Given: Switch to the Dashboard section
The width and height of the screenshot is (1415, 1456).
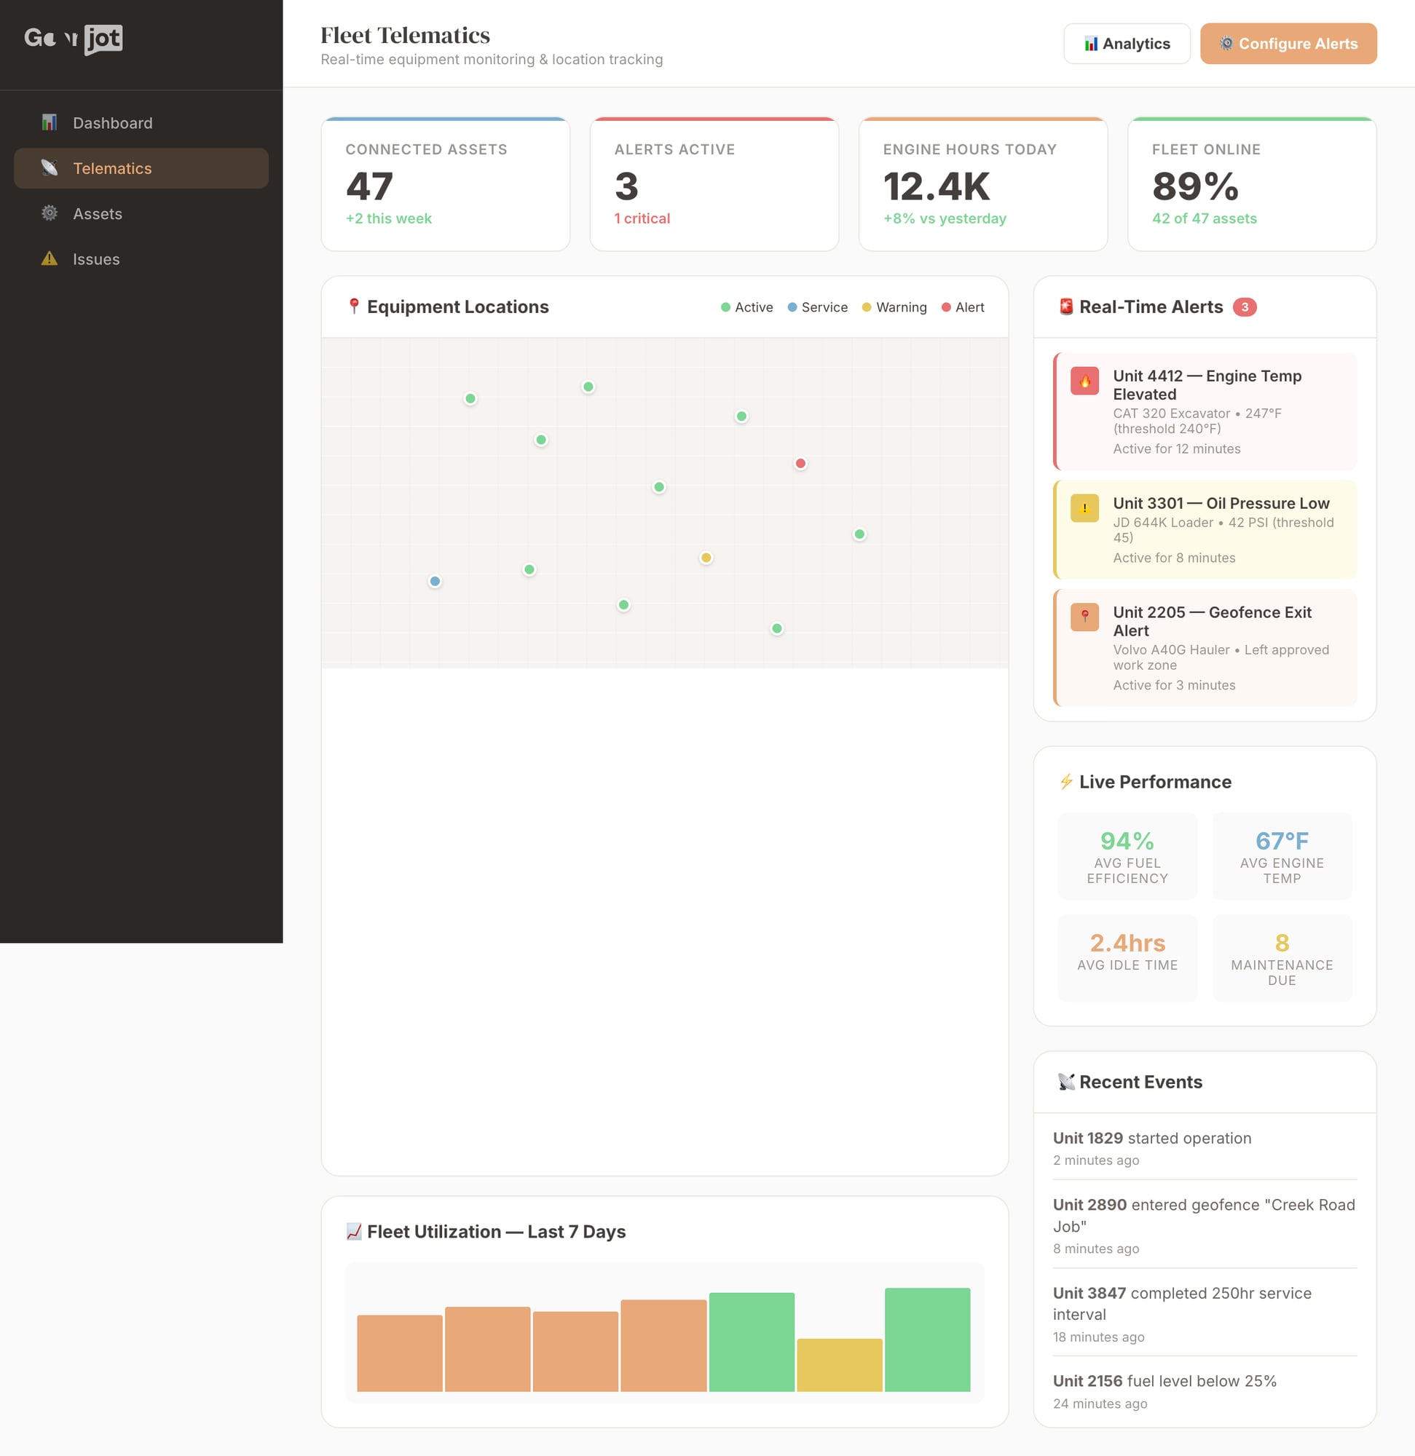Looking at the screenshot, I should click(113, 122).
